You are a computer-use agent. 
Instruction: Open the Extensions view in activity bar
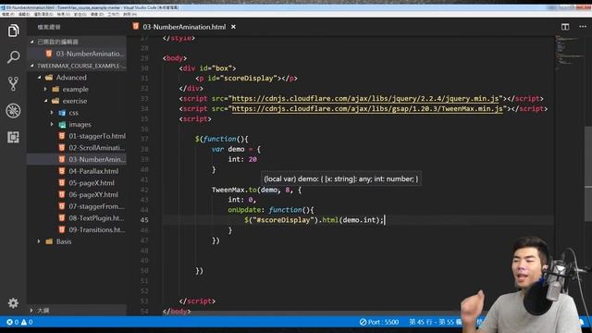pos(13,137)
